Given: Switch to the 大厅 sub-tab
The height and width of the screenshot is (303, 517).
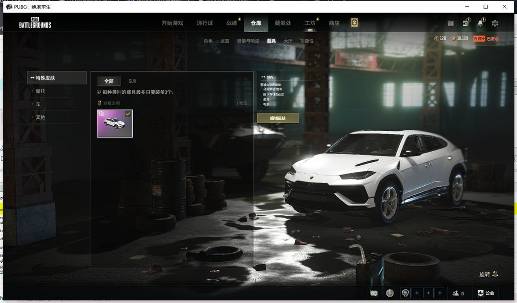Looking at the screenshot, I should (x=288, y=41).
